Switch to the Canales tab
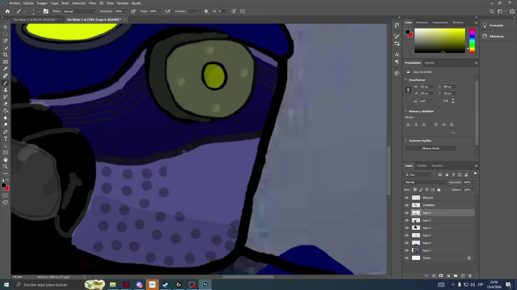Screen dimensions: 517x290 click(x=422, y=166)
